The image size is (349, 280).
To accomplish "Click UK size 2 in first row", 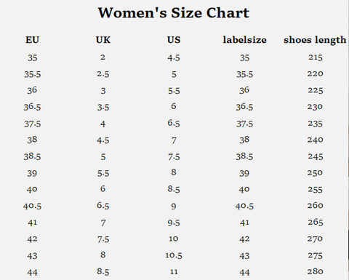I will coord(103,57).
